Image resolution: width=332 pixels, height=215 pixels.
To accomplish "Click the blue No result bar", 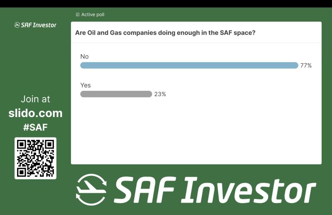I will [x=189, y=65].
